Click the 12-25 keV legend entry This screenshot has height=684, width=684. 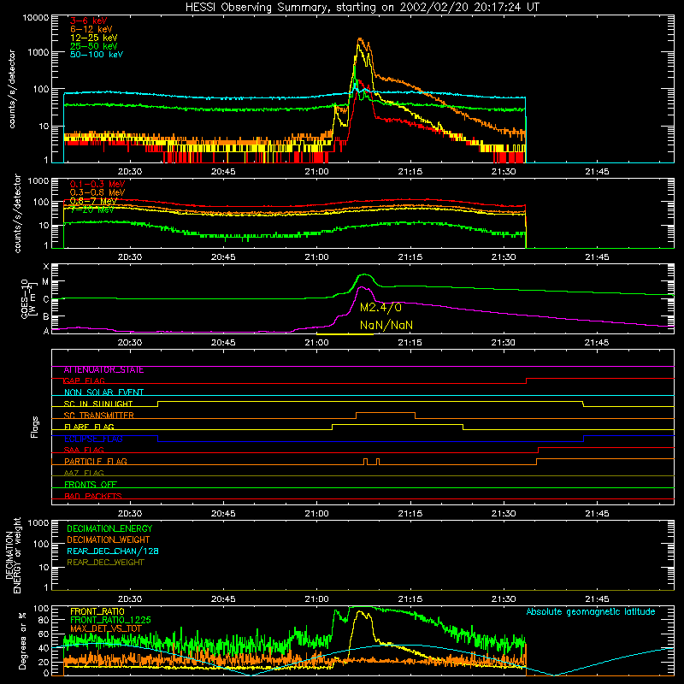tap(94, 38)
